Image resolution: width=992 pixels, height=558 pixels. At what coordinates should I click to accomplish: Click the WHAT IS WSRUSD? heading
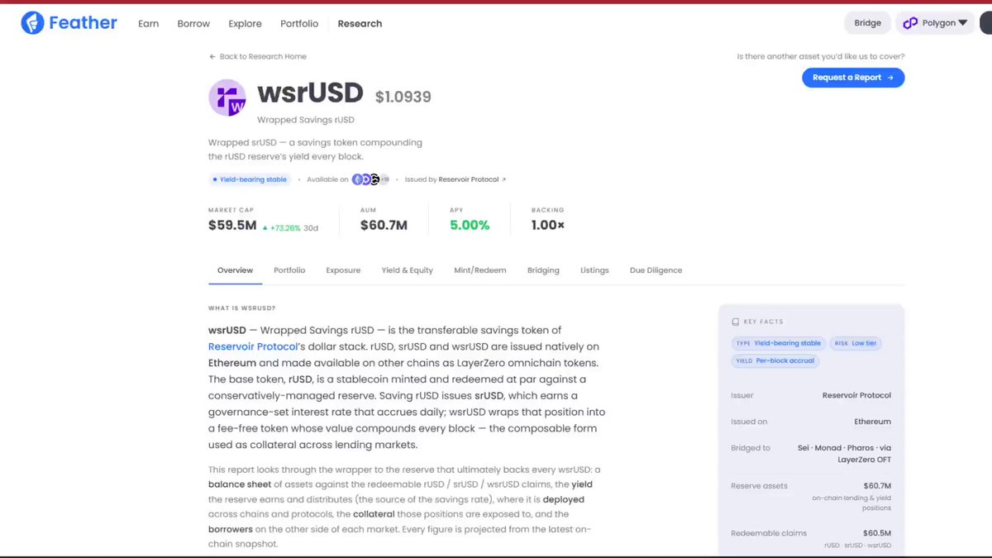(x=242, y=308)
